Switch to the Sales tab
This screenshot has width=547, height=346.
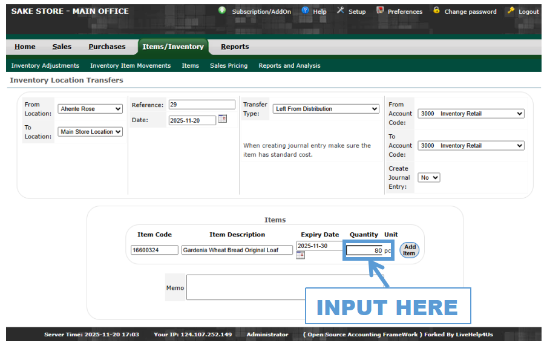62,47
